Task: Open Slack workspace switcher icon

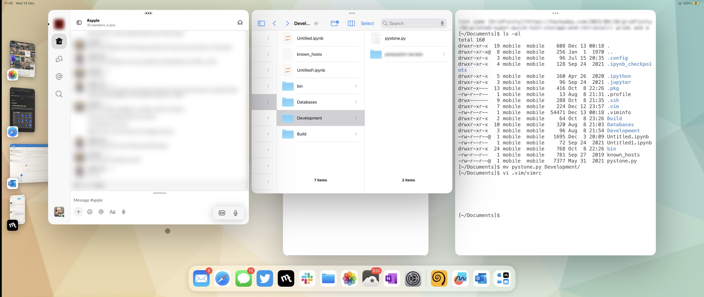Action: (x=59, y=24)
